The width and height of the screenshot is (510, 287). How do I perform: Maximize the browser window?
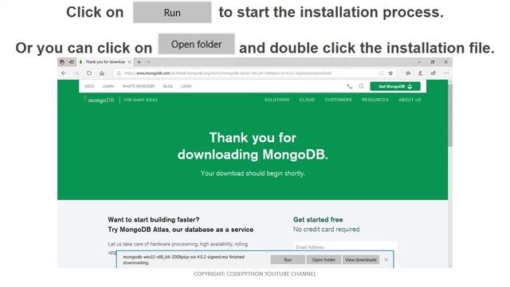click(x=432, y=62)
